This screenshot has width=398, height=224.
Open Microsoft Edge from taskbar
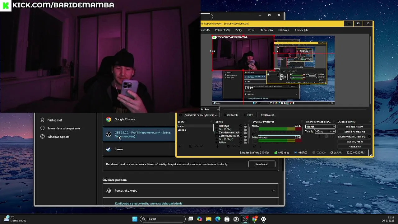[x=218, y=219]
